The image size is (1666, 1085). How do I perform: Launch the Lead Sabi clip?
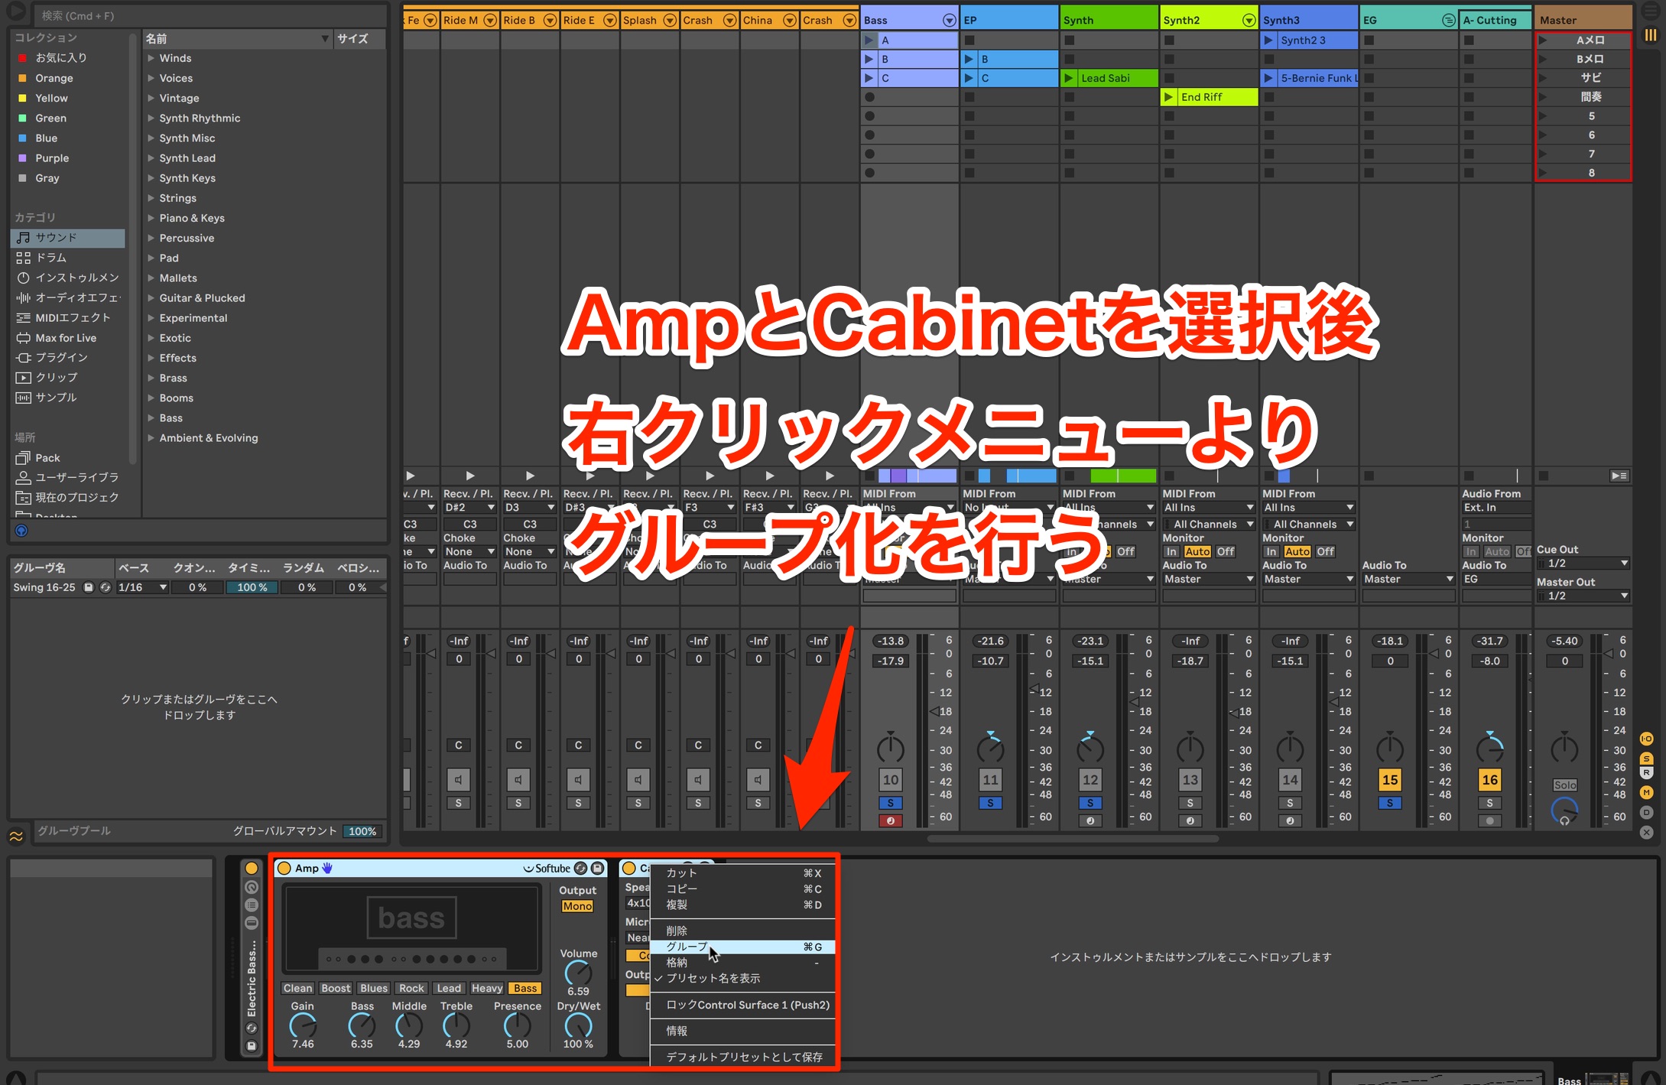1069,78
